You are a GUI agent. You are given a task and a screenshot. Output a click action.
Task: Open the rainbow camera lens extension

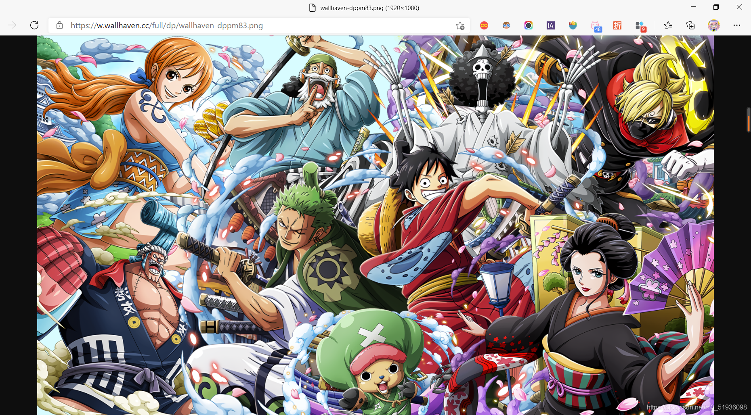coord(529,25)
